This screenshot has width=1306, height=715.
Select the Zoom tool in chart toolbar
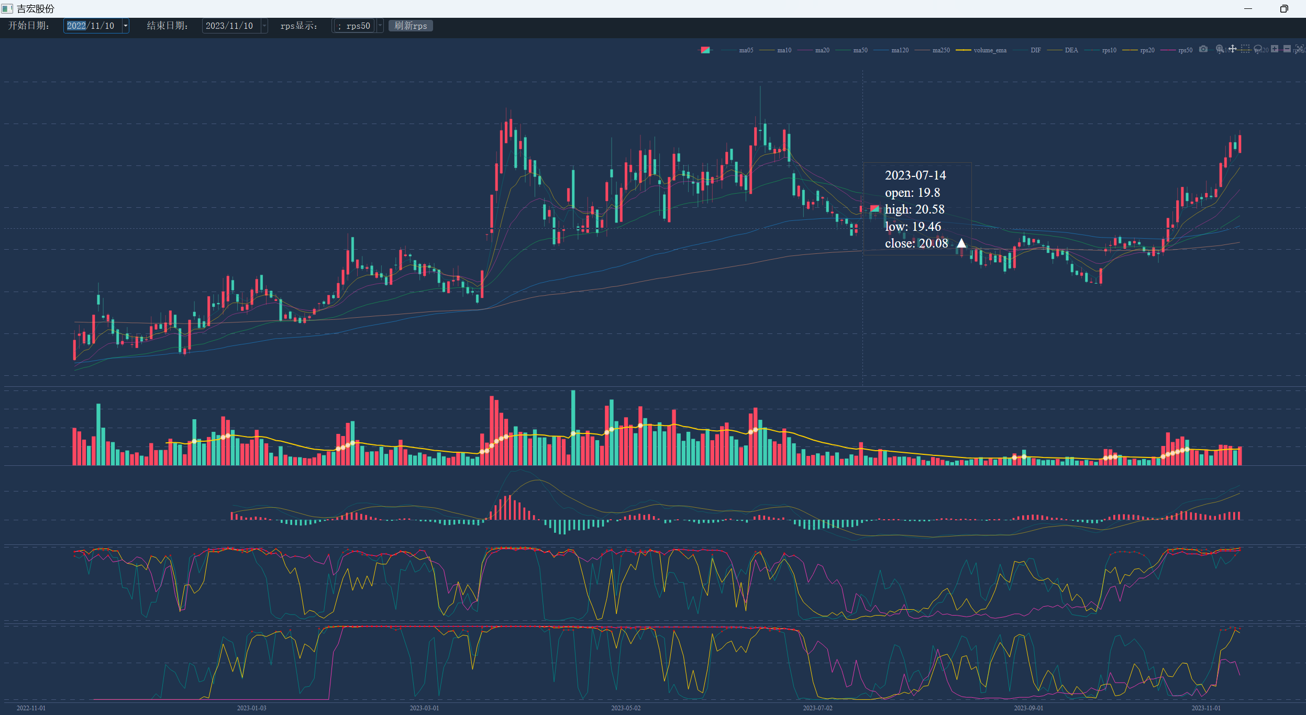[x=1220, y=49]
